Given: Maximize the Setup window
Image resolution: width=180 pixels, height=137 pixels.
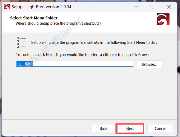Looking at the screenshot, I should (x=152, y=7).
